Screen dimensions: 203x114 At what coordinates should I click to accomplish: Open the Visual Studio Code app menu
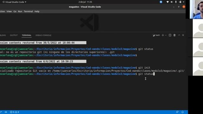point(15,2)
